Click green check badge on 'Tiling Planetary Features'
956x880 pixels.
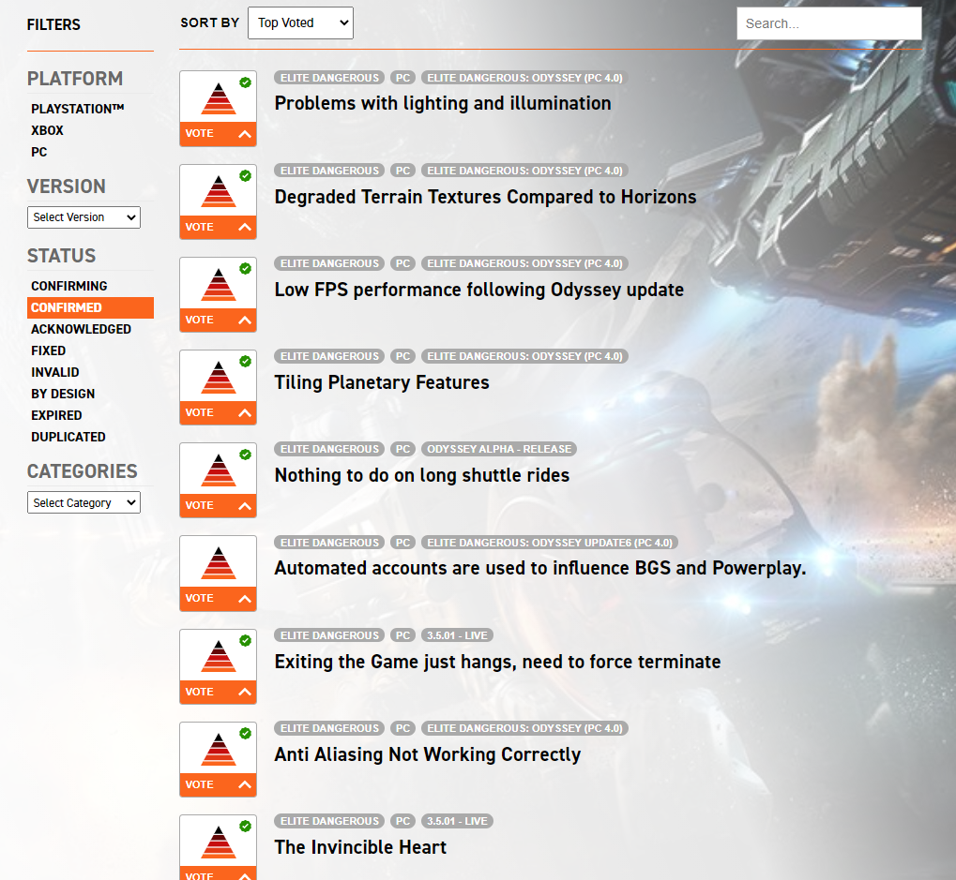[x=245, y=361]
